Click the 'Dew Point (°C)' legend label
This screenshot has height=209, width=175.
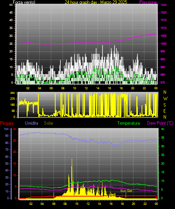[x=160, y=123]
